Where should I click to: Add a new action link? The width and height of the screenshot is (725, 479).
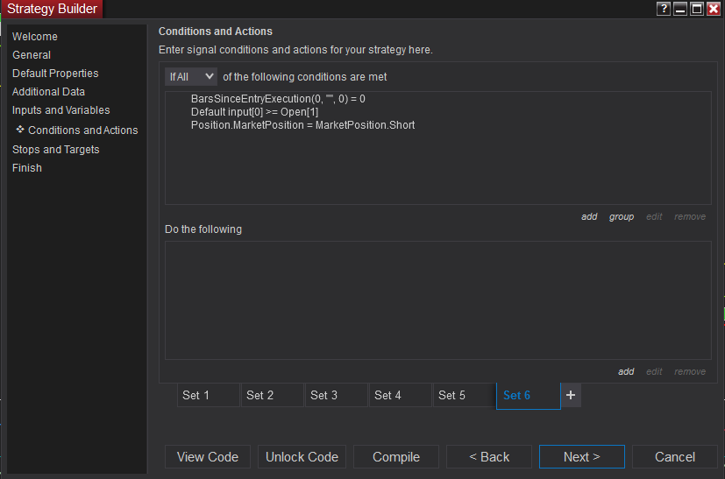pos(626,371)
